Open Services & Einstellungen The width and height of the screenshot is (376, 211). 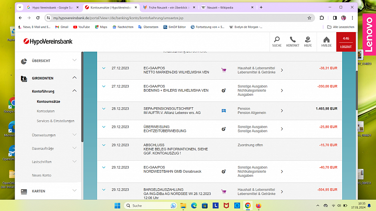point(55,121)
